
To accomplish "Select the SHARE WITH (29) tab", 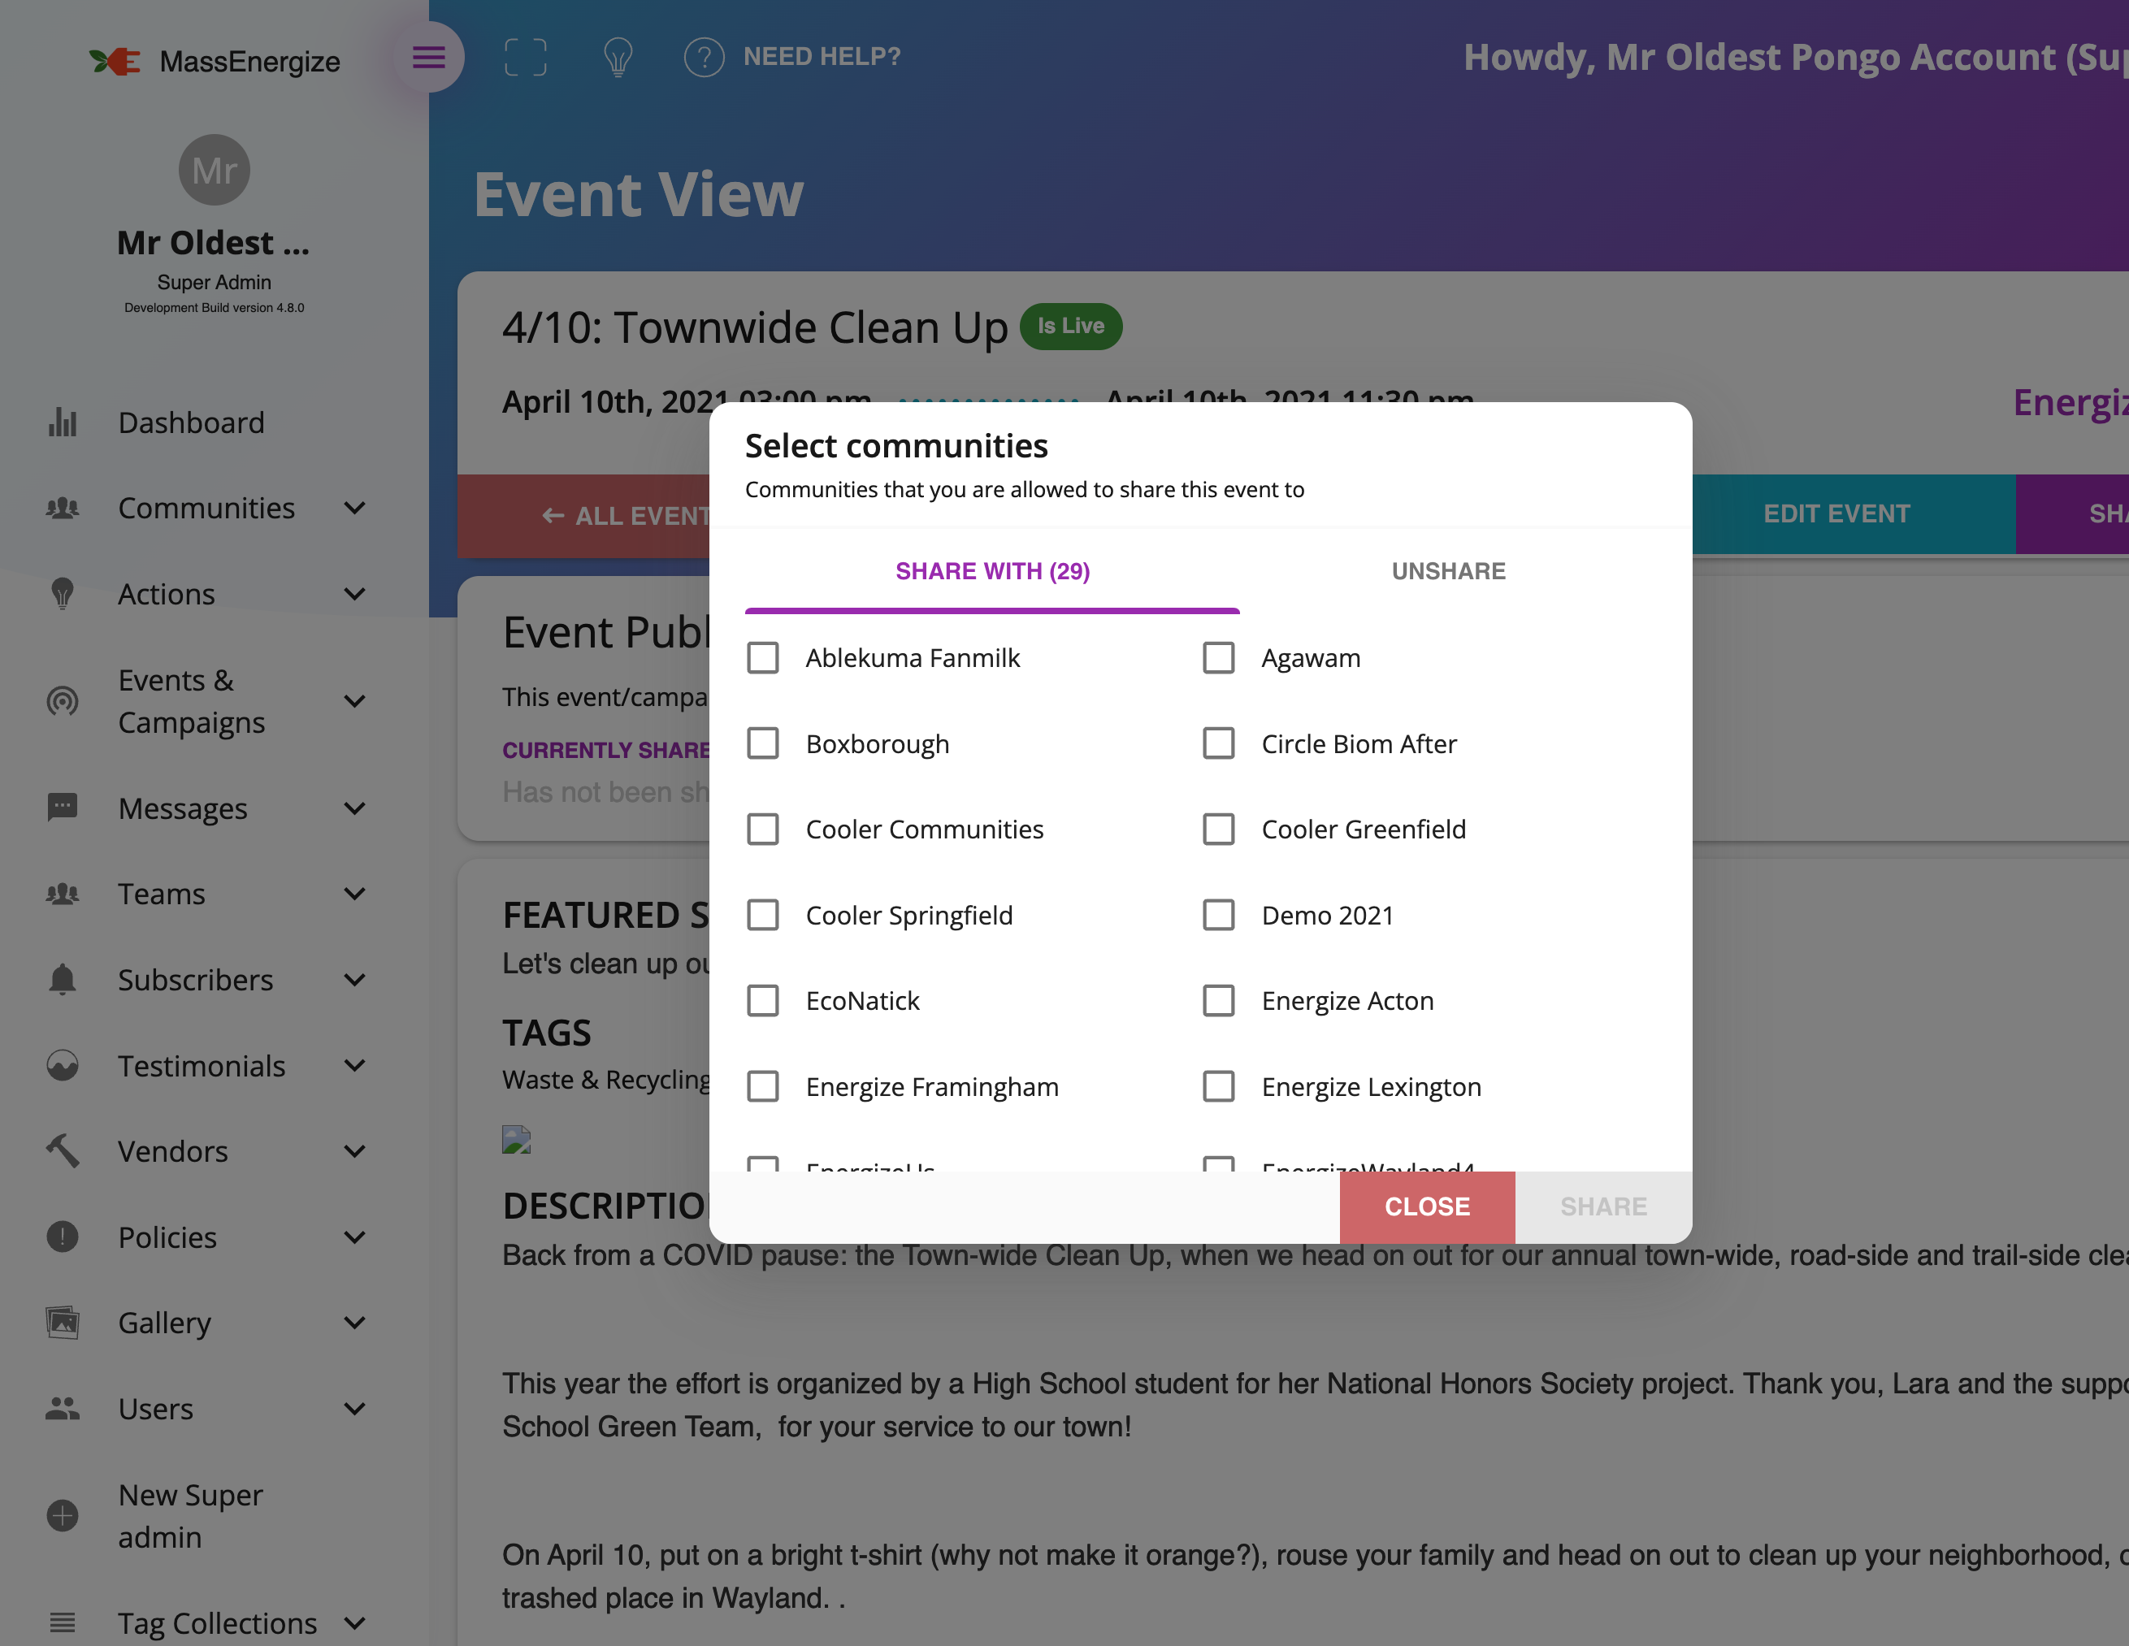I will point(992,571).
